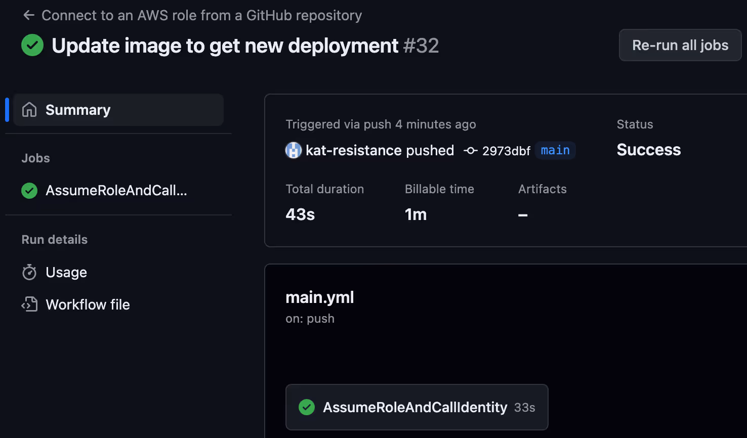Click the file code icon beside Workflow file
This screenshot has width=747, height=438.
pyautogui.click(x=29, y=304)
